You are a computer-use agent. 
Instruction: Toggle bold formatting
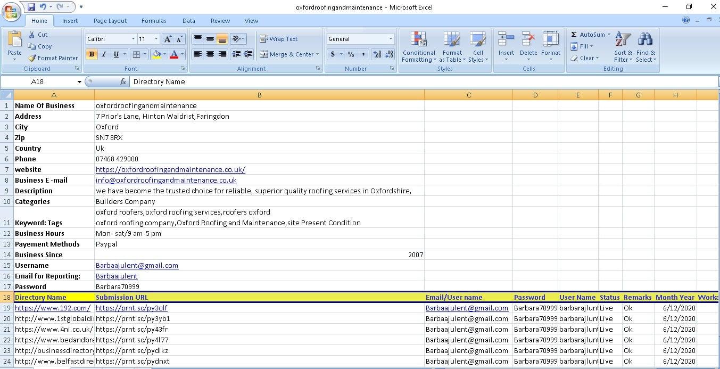(x=92, y=54)
